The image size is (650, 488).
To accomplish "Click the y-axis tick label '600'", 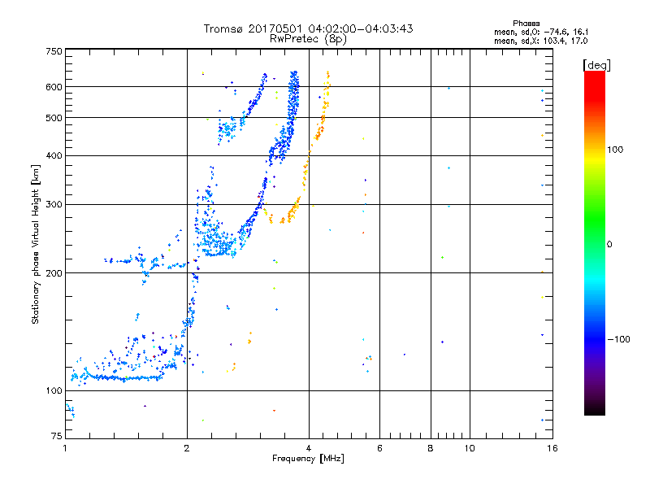I will point(54,87).
